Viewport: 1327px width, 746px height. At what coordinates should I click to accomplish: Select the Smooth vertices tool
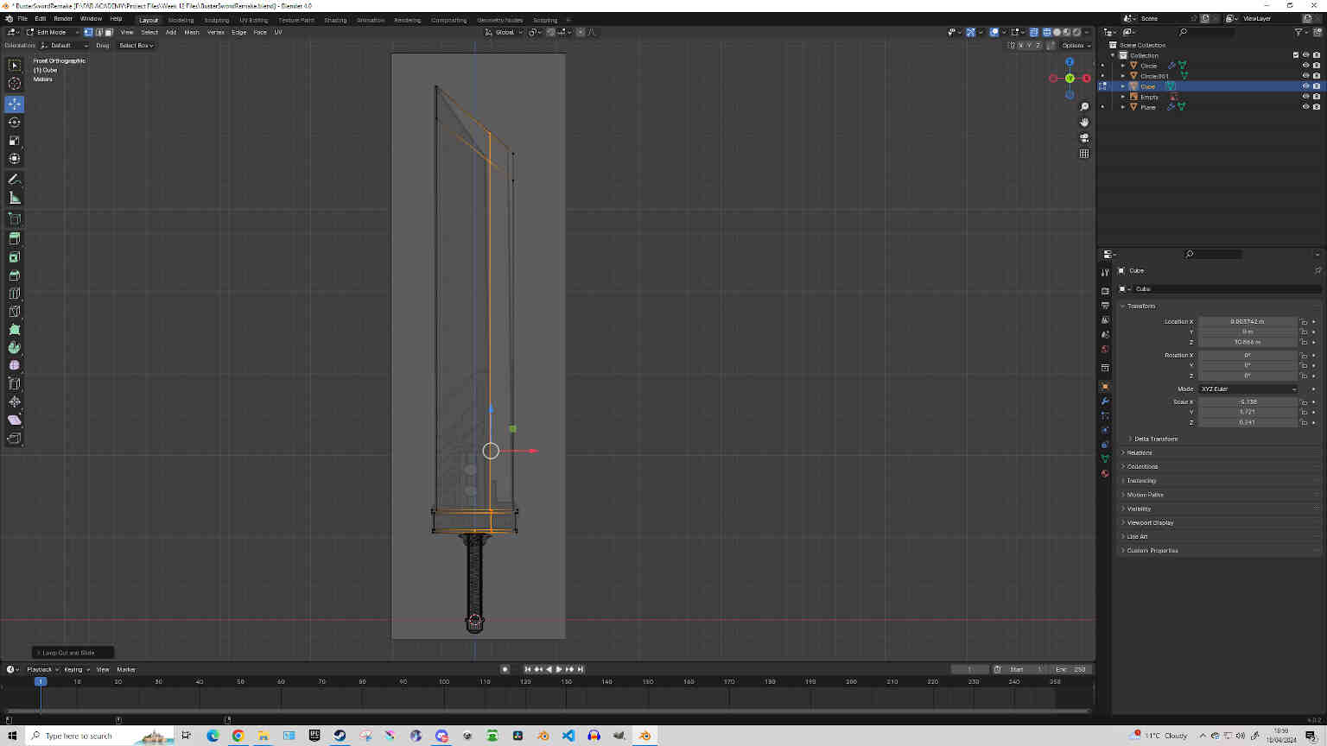[x=15, y=365]
